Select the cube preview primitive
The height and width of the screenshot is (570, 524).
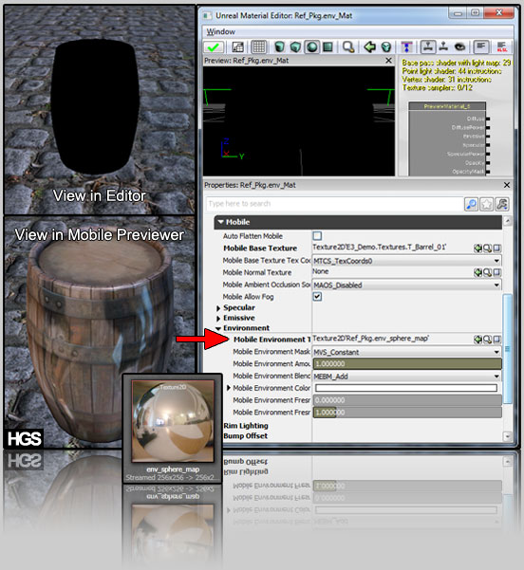[x=295, y=46]
